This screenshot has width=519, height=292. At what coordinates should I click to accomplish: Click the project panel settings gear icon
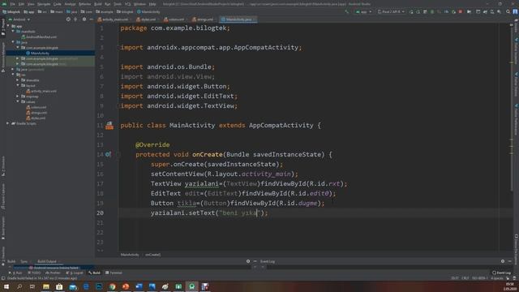(84, 19)
